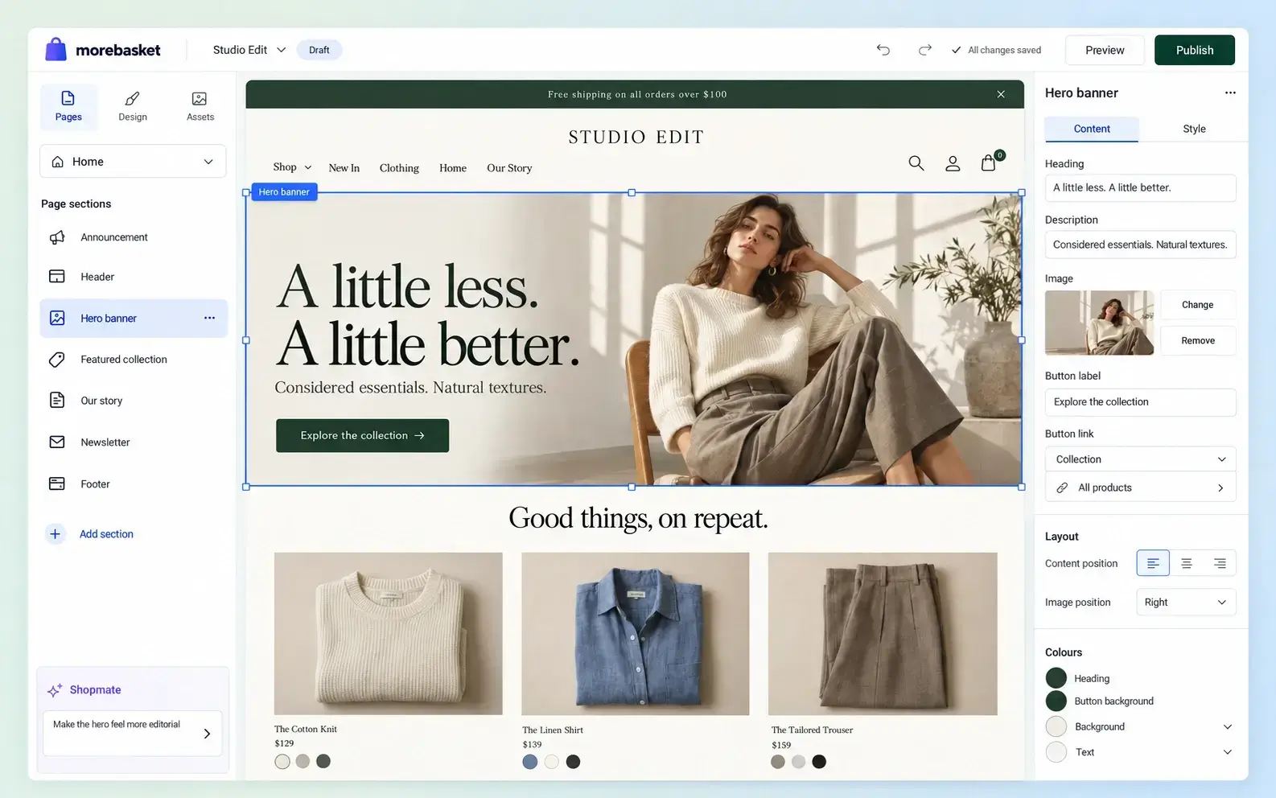Screen dimensions: 1276x798
Task: Align content position to center
Action: click(1187, 563)
